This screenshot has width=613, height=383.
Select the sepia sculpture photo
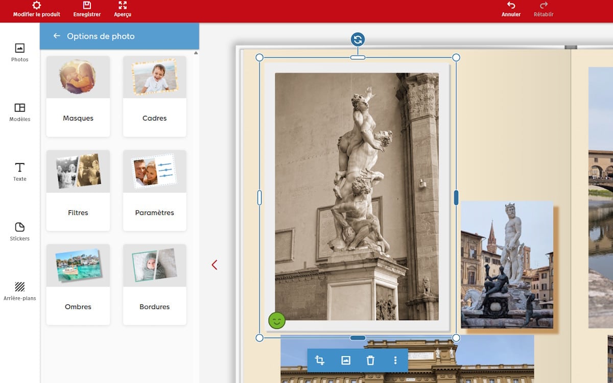click(357, 197)
